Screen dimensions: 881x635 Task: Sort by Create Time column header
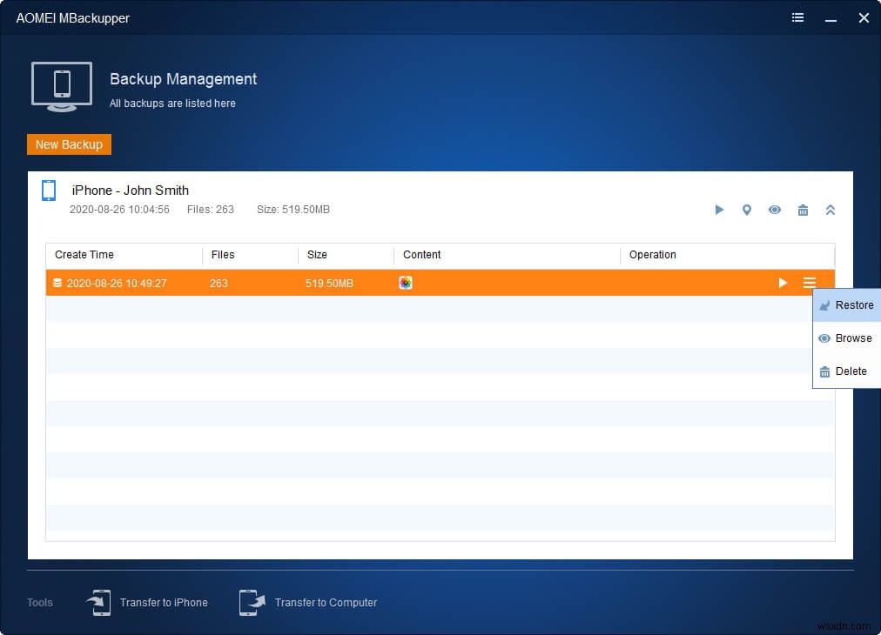pyautogui.click(x=84, y=255)
